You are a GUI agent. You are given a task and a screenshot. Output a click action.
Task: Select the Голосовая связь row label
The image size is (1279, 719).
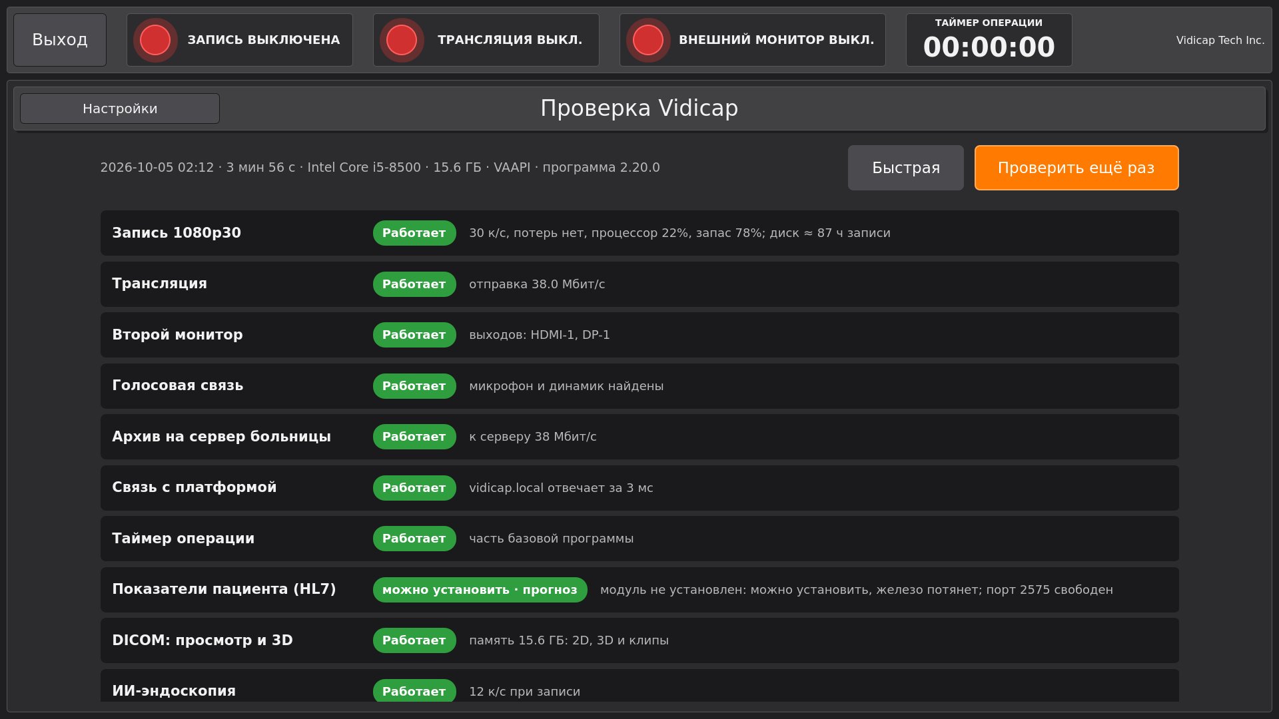(177, 385)
